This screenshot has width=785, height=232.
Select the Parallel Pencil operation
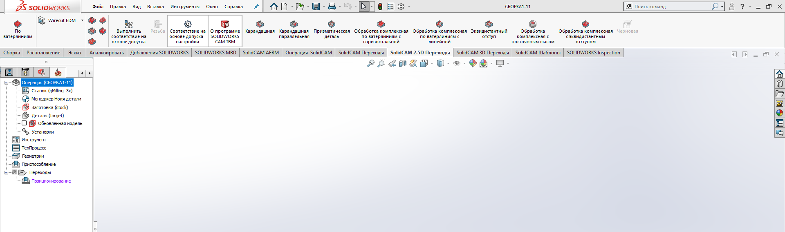click(x=294, y=29)
